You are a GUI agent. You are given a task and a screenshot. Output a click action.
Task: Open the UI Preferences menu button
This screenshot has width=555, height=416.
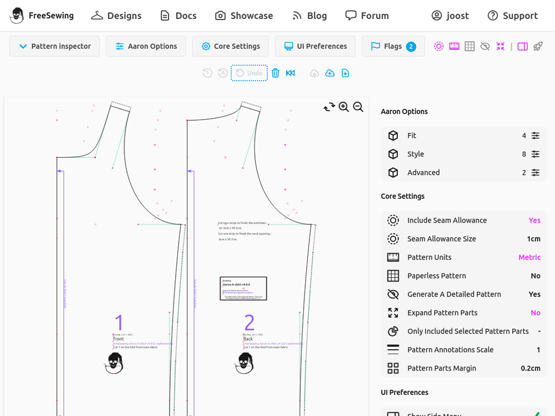(x=315, y=46)
